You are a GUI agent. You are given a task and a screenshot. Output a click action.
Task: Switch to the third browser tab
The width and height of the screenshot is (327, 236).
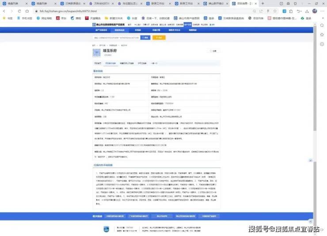point(72,4)
